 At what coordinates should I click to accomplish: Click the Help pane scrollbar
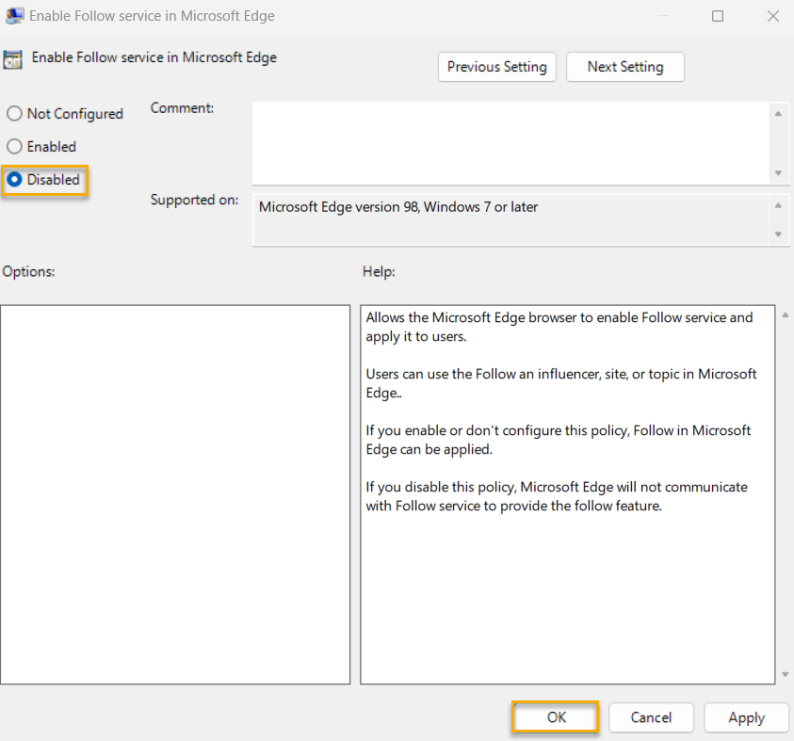point(785,490)
